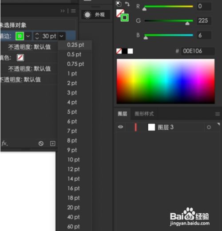Image resolution: width=222 pixels, height=231 pixels.
Task: Clear appearance with the no-symbol icon
Action: [41, 143]
